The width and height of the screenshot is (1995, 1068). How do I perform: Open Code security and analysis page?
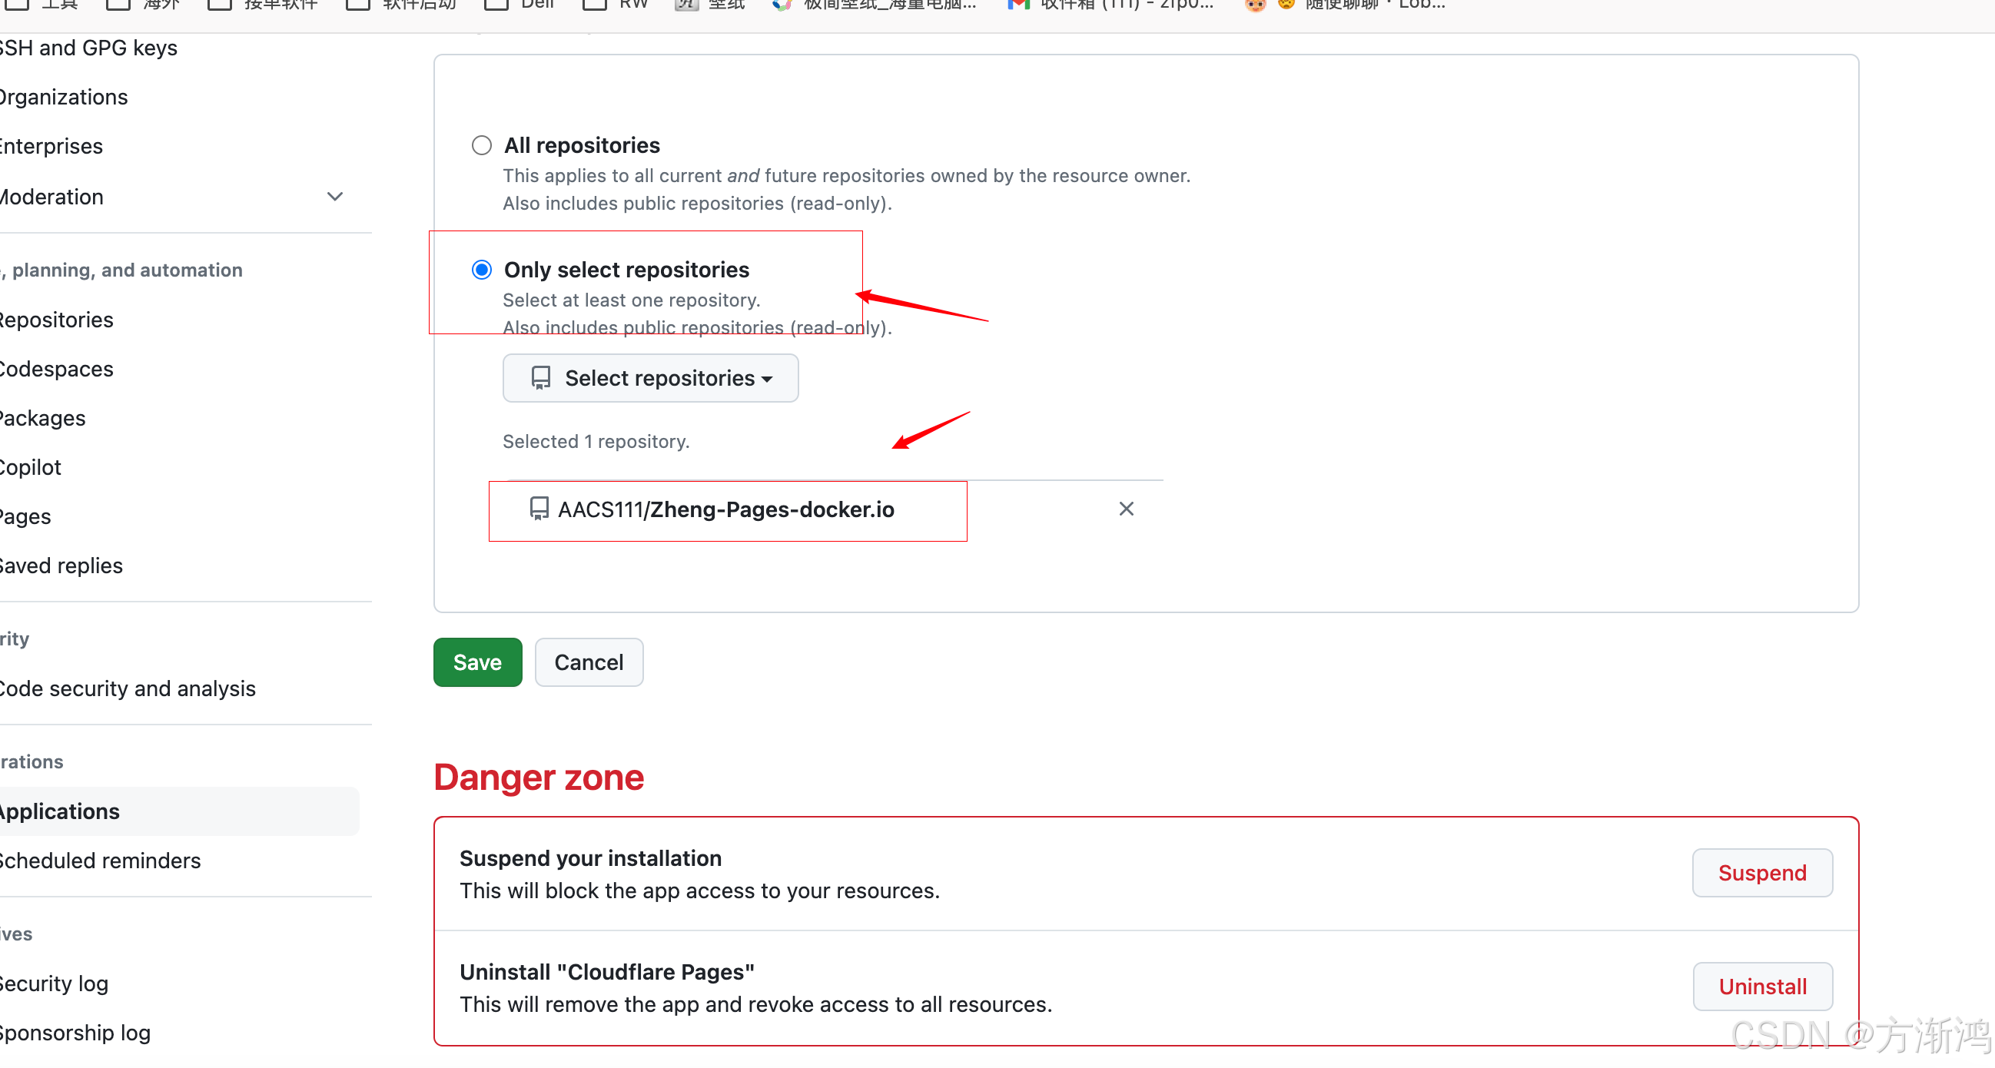click(x=127, y=688)
